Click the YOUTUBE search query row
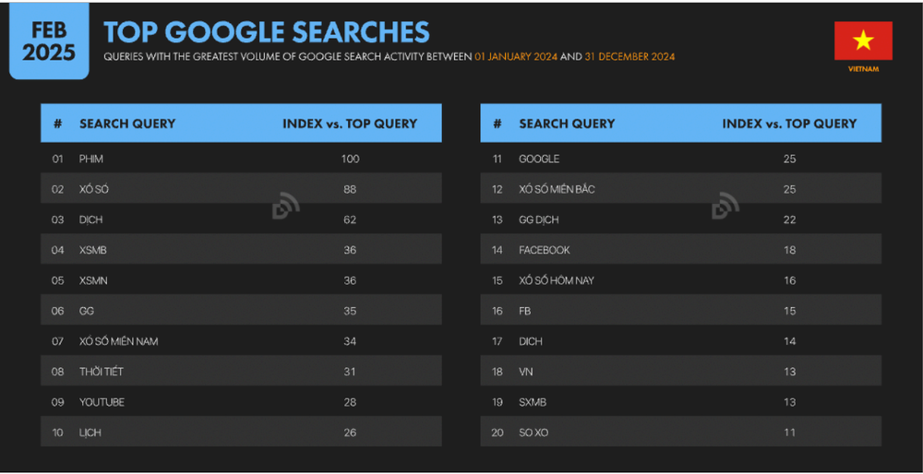Screen dimensions: 923x474 coord(241,402)
